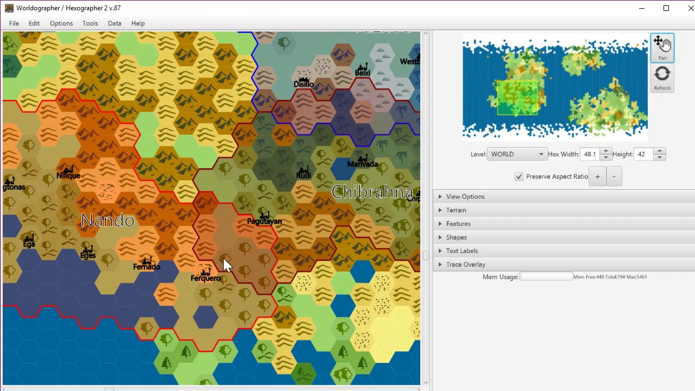Decrease Hex Width with down arrow
The height and width of the screenshot is (391, 695).
605,157
